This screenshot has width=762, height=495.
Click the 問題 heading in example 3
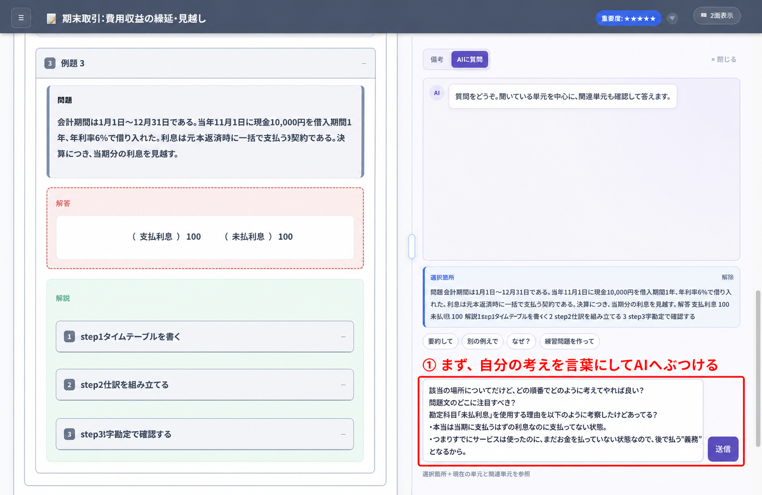[x=65, y=100]
